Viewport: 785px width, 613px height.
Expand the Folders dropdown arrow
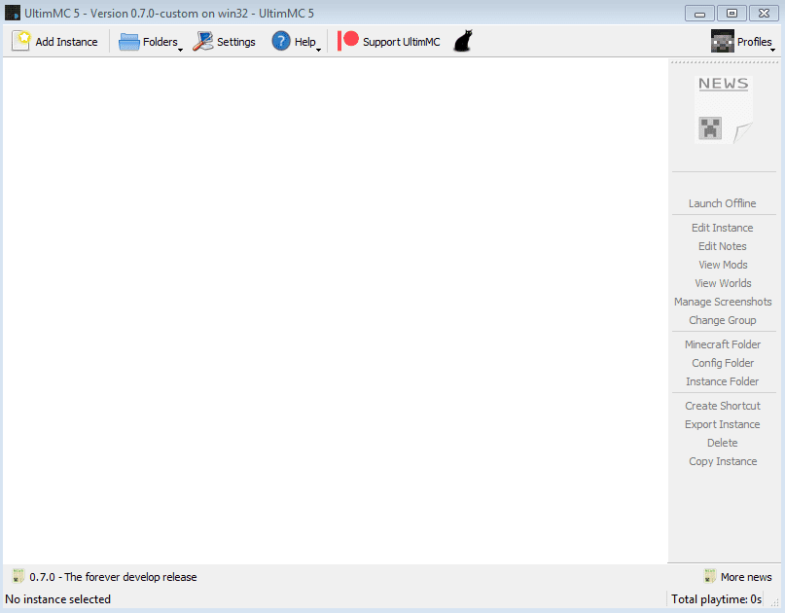tap(180, 50)
